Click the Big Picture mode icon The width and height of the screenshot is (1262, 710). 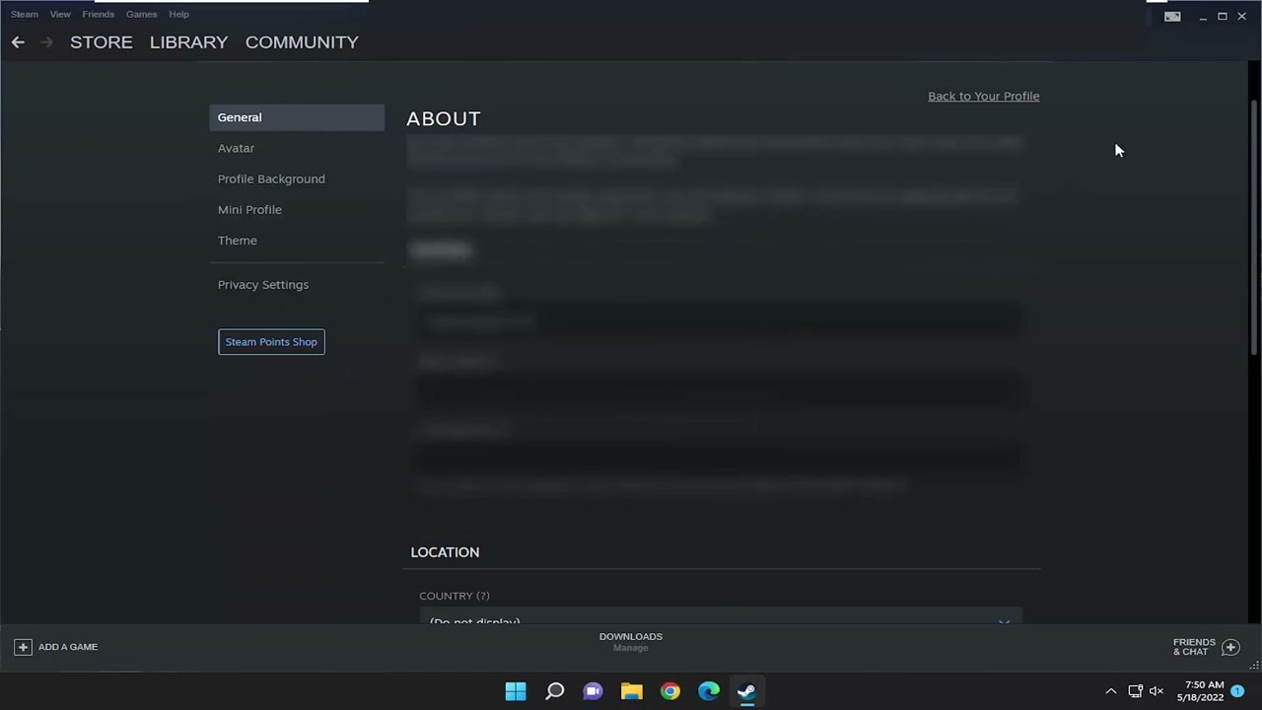click(1172, 16)
